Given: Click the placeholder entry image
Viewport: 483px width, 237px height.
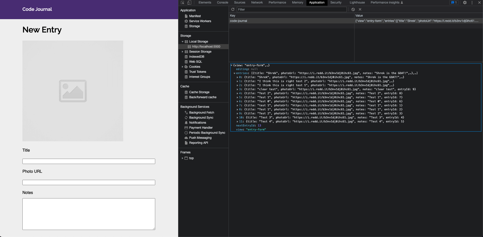Looking at the screenshot, I should coord(73,91).
